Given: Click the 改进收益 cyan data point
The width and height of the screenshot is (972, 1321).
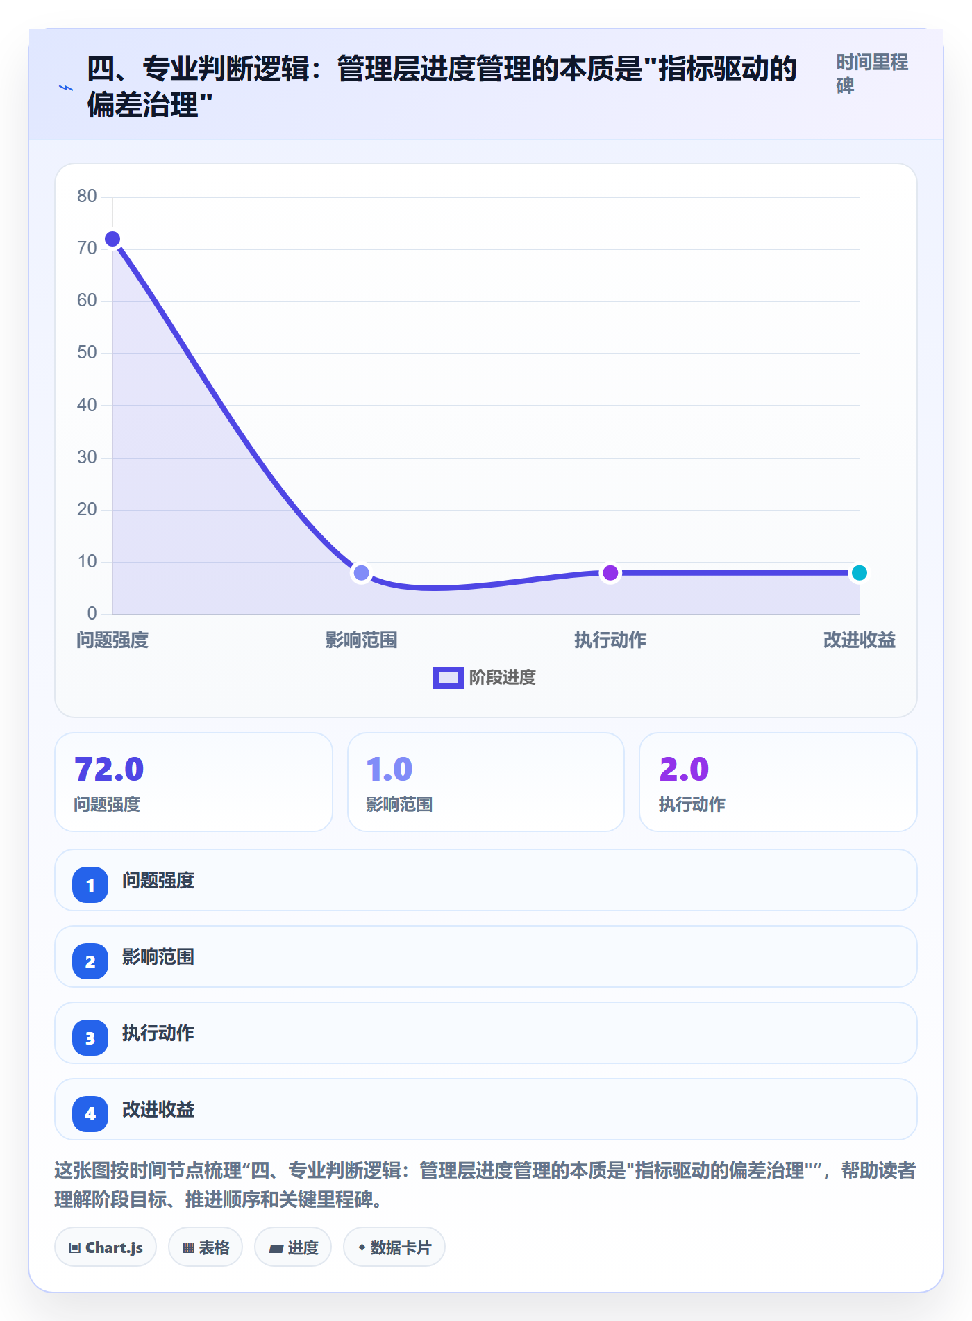Looking at the screenshot, I should [x=859, y=573].
